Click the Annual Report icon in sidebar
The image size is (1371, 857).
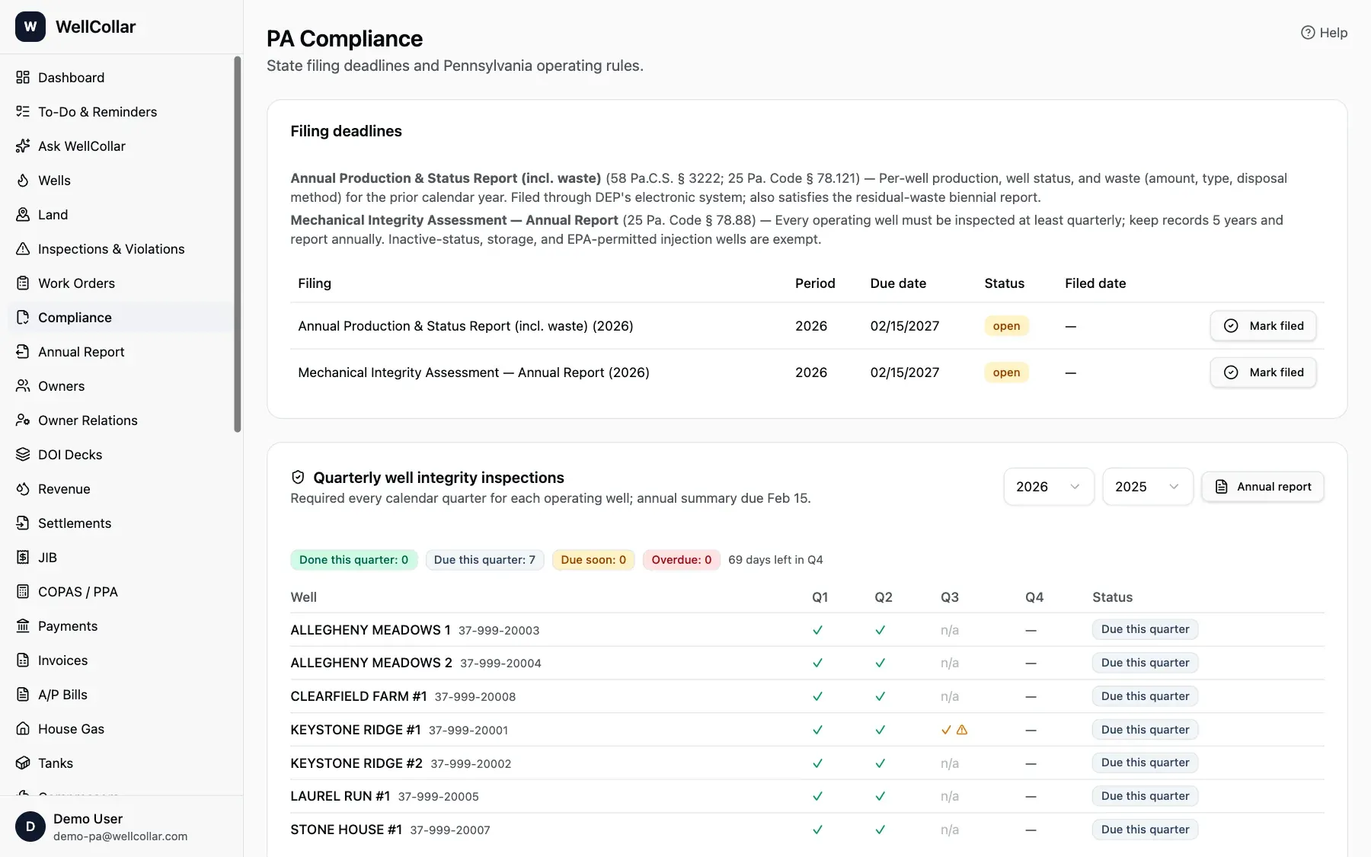23,352
